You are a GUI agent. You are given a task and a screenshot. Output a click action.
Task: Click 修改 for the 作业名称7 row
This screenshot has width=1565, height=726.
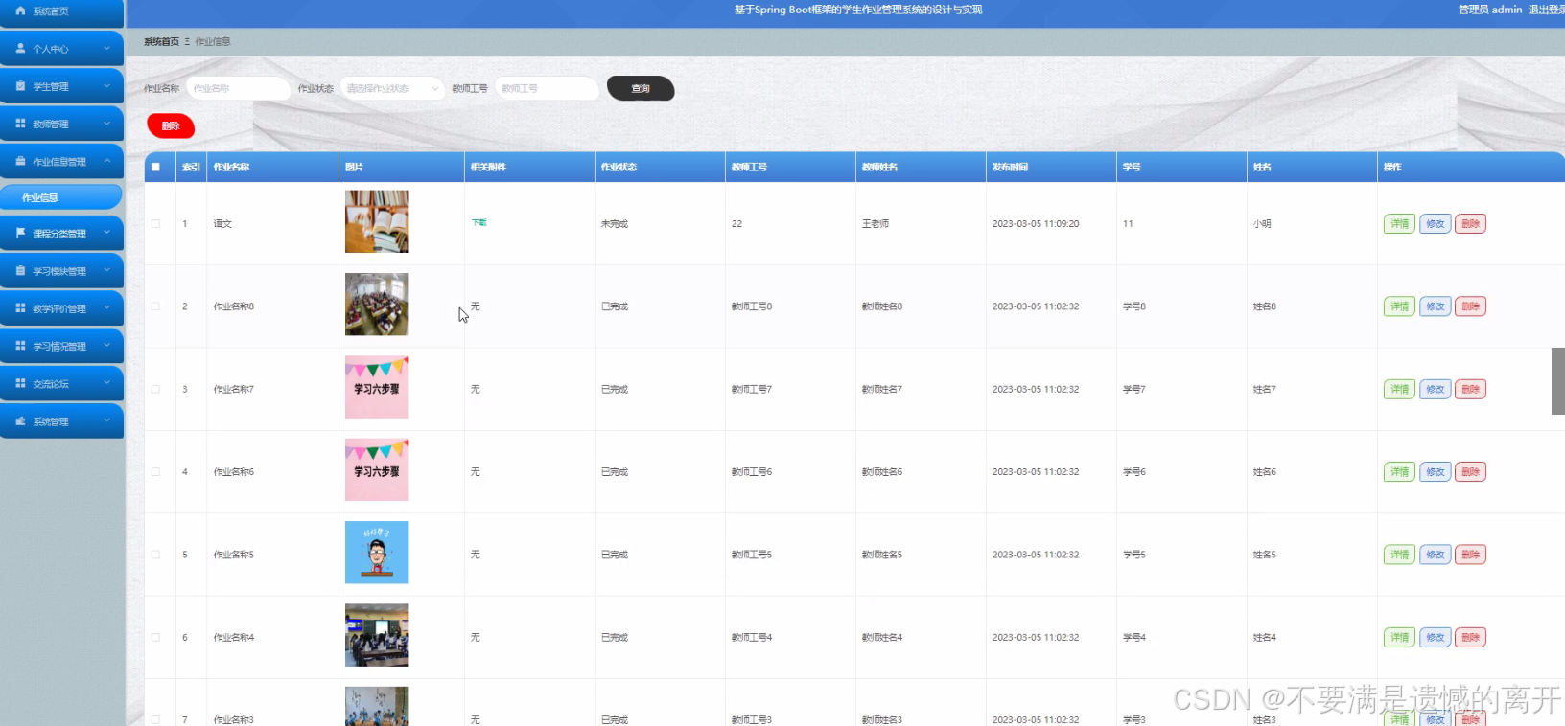coord(1436,389)
